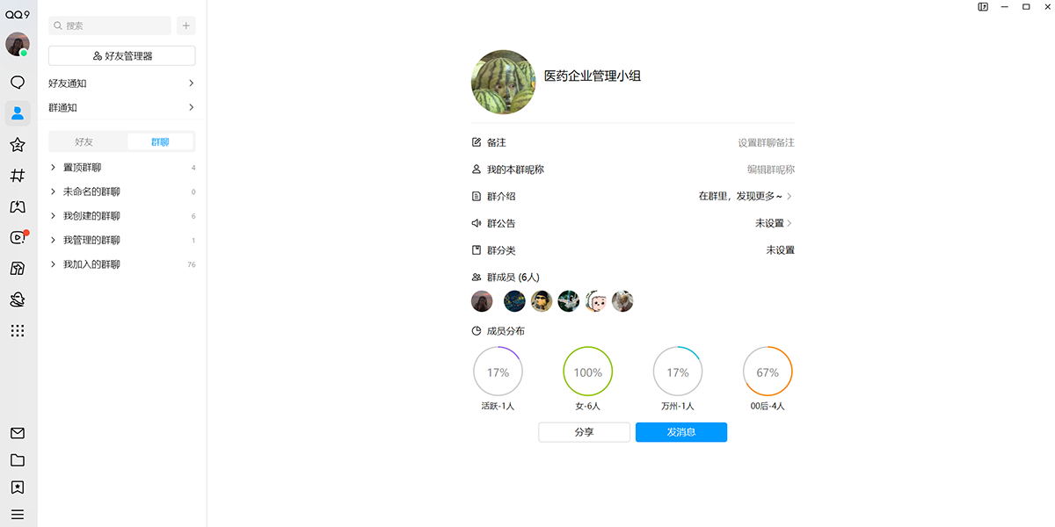Click the 分享 button
The width and height of the screenshot is (1055, 527).
click(584, 431)
